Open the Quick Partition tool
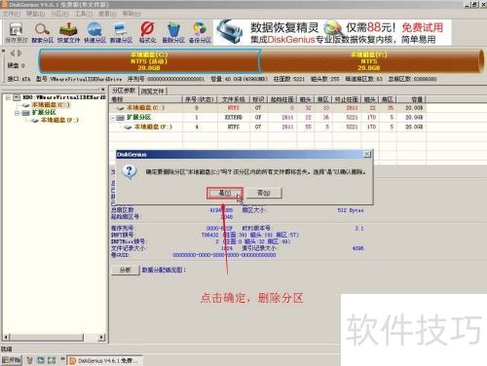The width and height of the screenshot is (487, 366). [94, 33]
